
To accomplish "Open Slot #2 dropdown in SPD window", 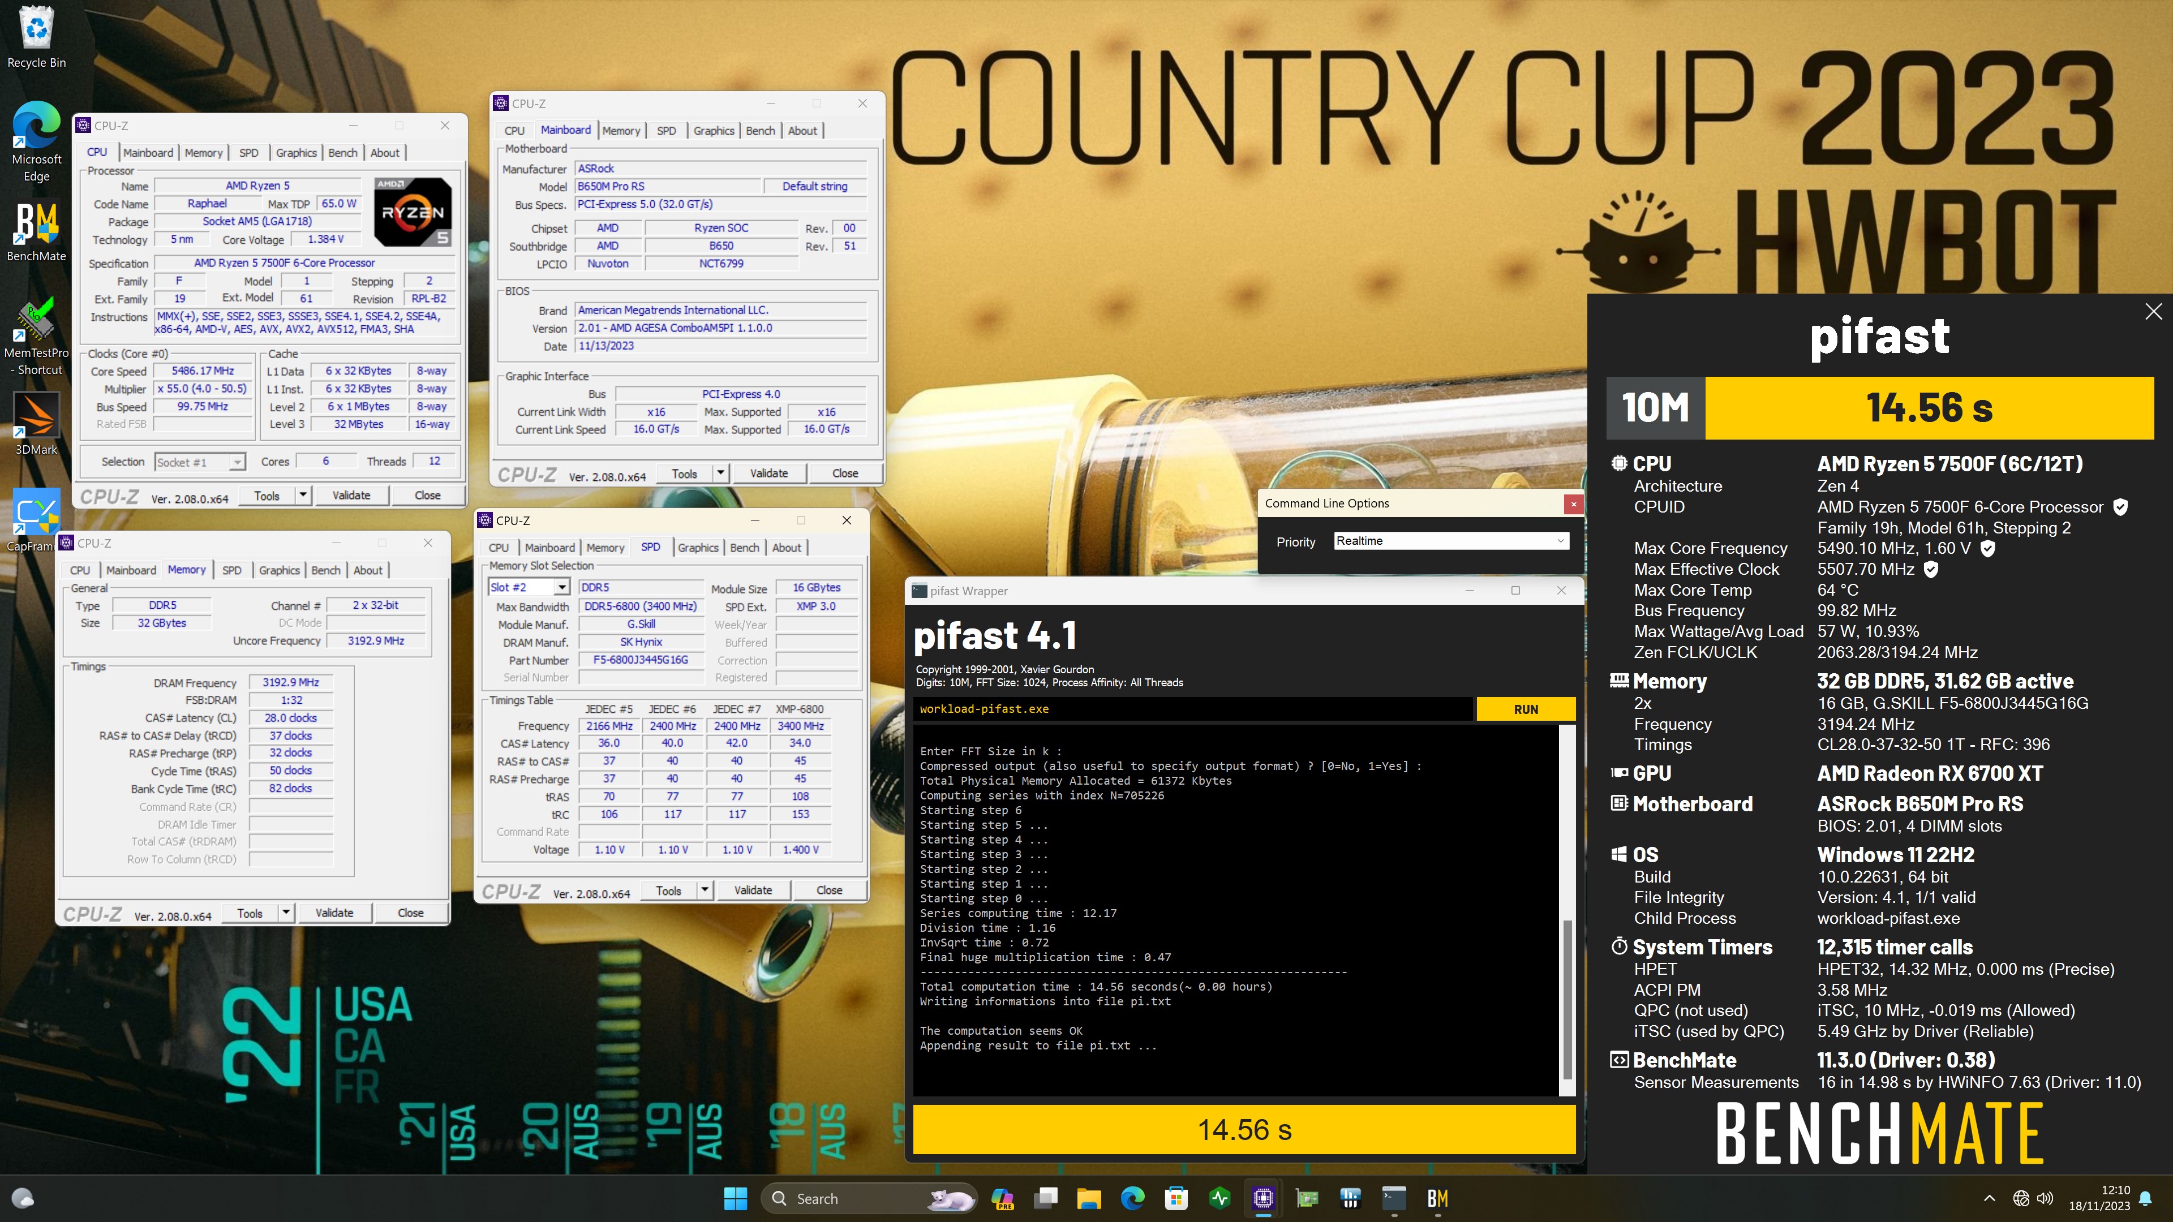I will (x=529, y=587).
